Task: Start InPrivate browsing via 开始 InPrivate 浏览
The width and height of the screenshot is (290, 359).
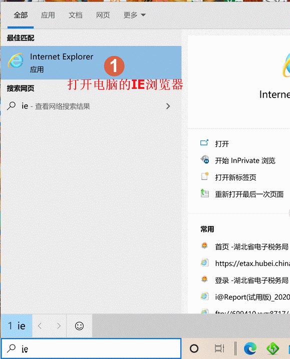Action: point(245,160)
